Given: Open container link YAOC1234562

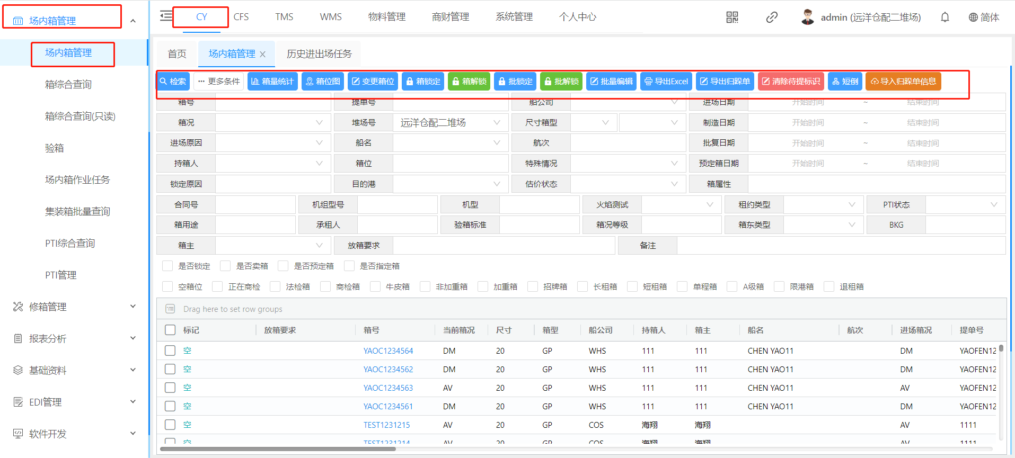Looking at the screenshot, I should click(x=388, y=370).
